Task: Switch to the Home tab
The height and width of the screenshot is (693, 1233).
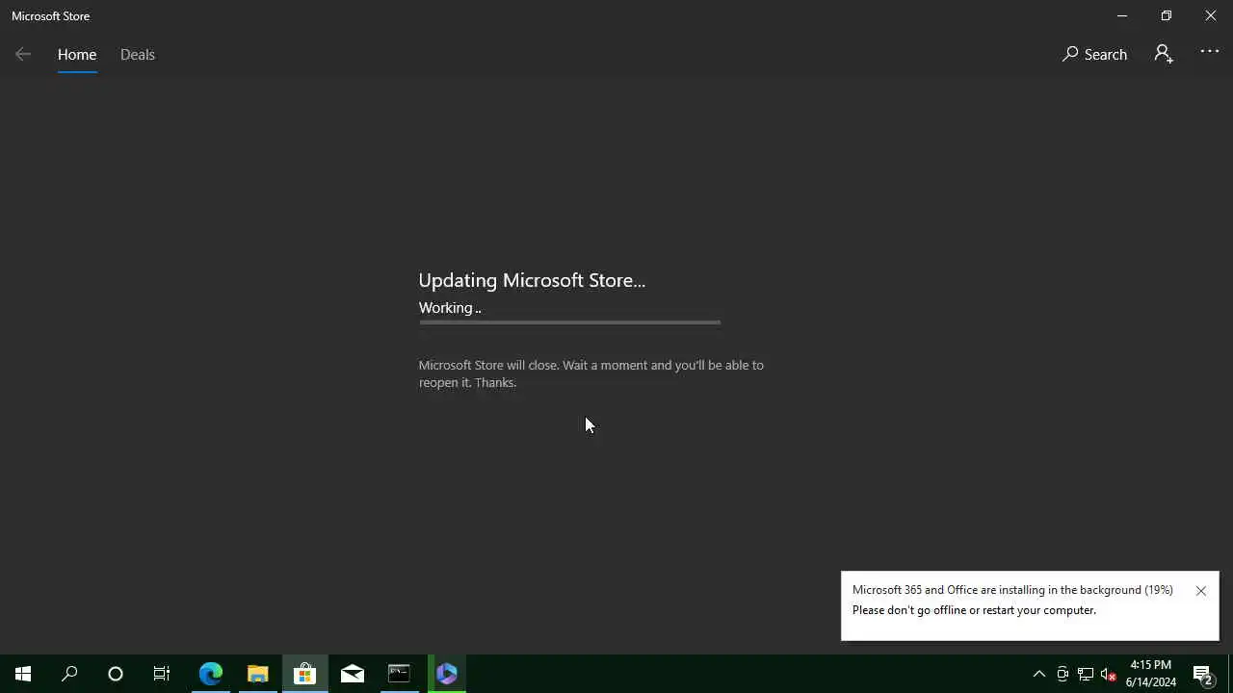Action: (x=77, y=55)
